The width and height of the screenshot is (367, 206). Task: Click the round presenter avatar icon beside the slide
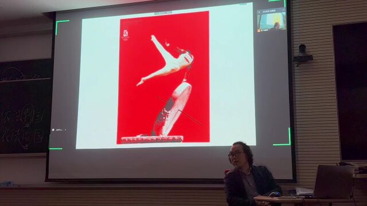click(53, 130)
